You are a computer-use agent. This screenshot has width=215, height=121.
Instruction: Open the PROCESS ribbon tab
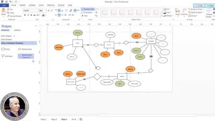pos(51,5)
